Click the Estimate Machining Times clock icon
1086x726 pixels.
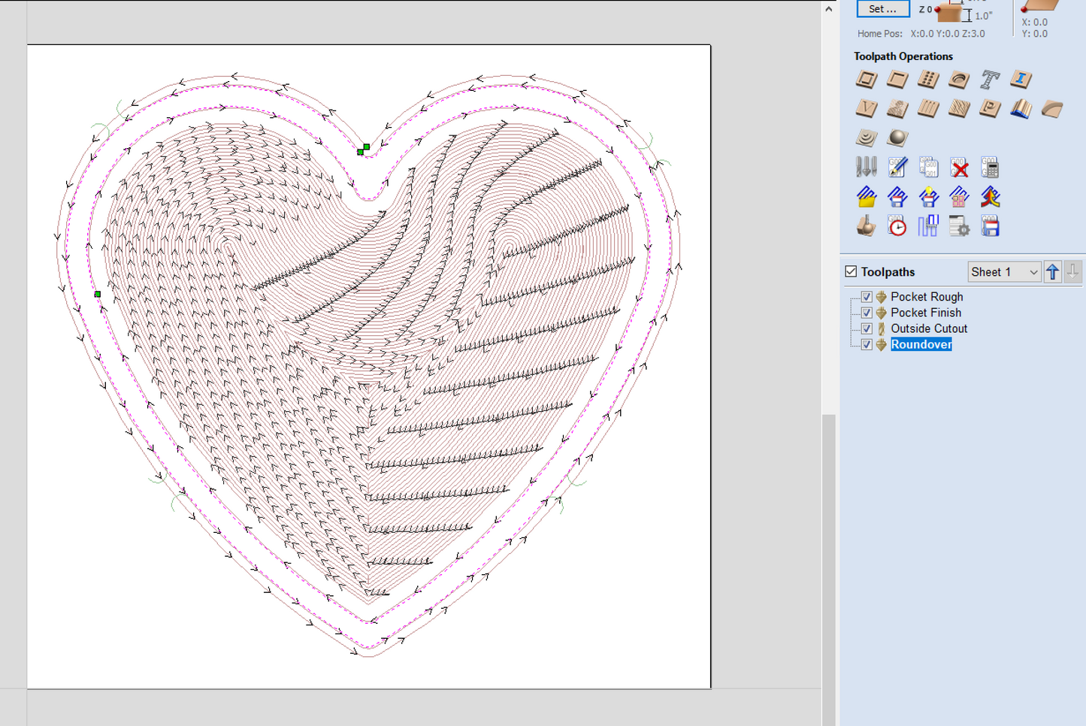pyautogui.click(x=897, y=226)
